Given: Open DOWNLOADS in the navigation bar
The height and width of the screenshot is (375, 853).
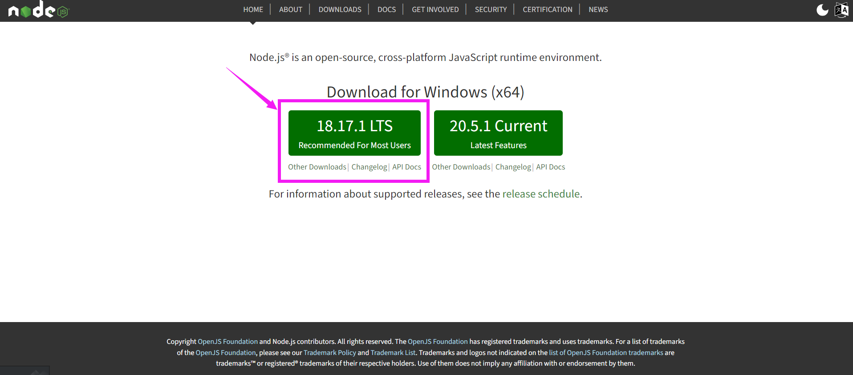Looking at the screenshot, I should click(340, 9).
